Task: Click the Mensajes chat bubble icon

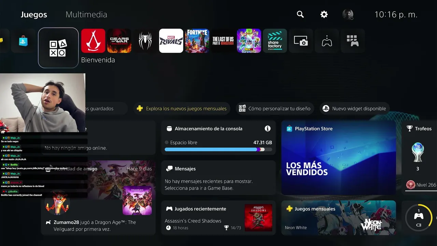Action: (x=169, y=169)
